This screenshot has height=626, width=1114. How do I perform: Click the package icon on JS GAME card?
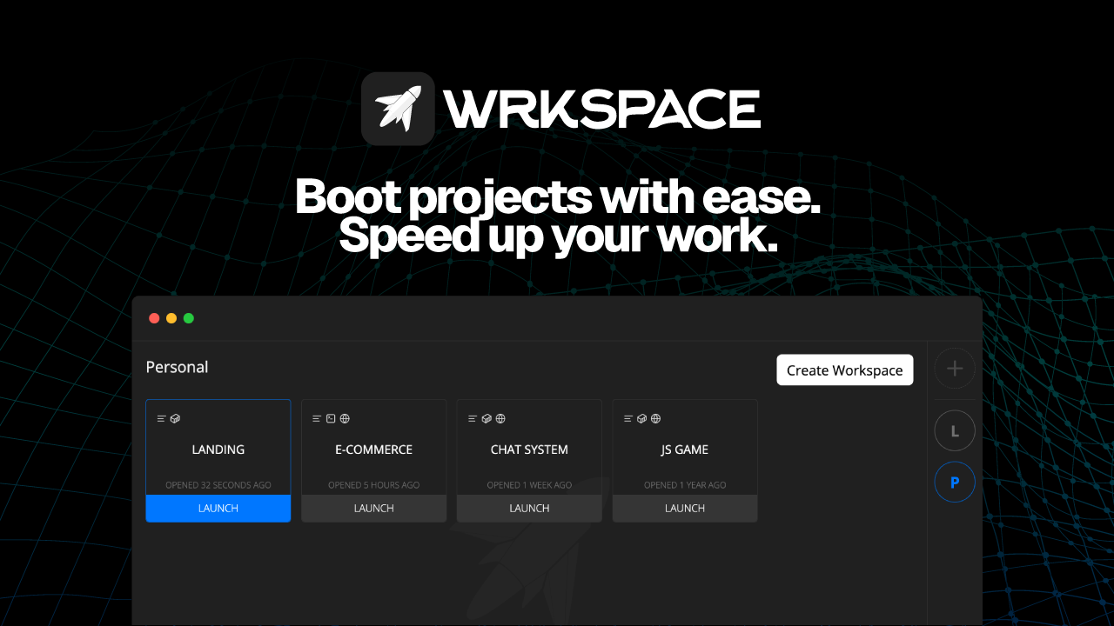[x=642, y=418]
